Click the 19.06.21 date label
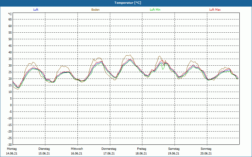This screenshot has width=252, height=157. [x=174, y=154]
